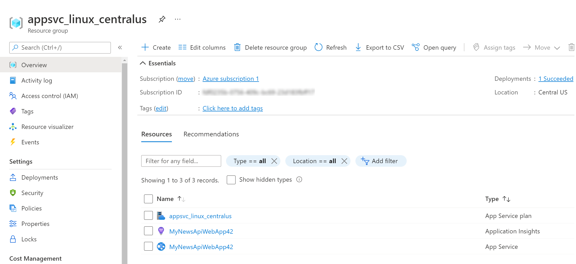This screenshot has height=264, width=576.
Task: Click the Filter for any field box
Action: (181, 161)
